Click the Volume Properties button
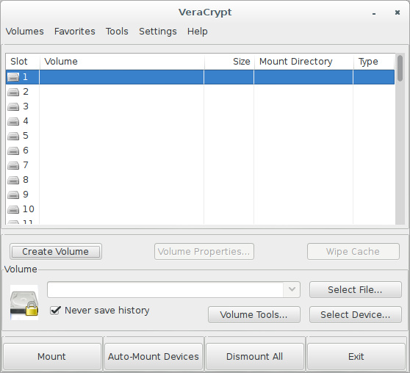 tap(204, 251)
